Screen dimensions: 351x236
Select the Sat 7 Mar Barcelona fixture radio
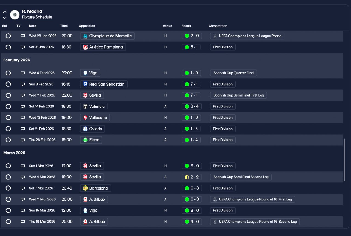[x=8, y=188]
